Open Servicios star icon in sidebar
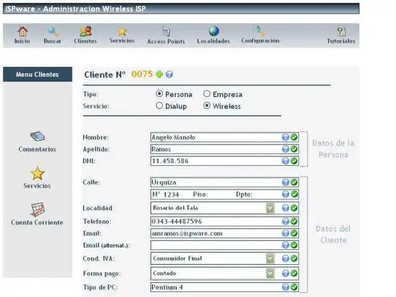This screenshot has width=396, height=297. pyautogui.click(x=37, y=173)
